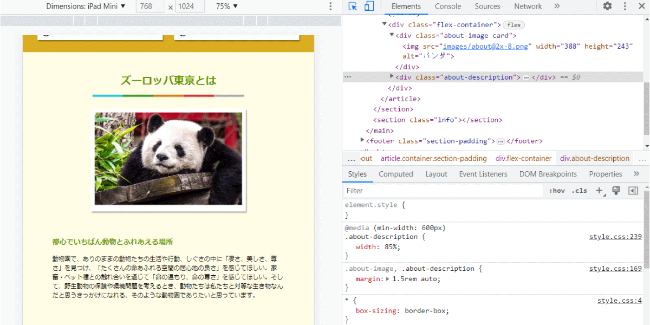Open the Layout tab

tap(436, 174)
